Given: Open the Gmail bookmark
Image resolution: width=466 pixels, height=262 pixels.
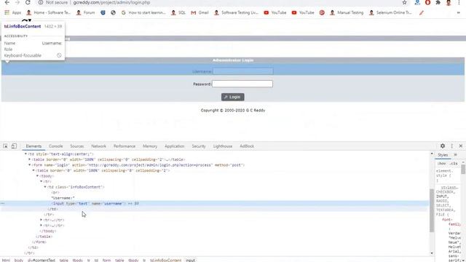Looking at the screenshot, I should click(200, 12).
